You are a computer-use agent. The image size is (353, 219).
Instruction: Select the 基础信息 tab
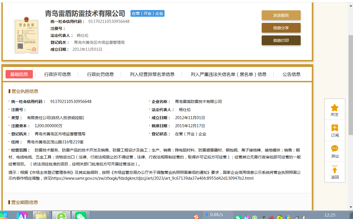(19, 74)
